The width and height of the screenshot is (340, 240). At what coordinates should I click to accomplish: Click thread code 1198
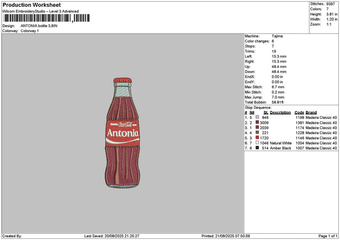300,118
